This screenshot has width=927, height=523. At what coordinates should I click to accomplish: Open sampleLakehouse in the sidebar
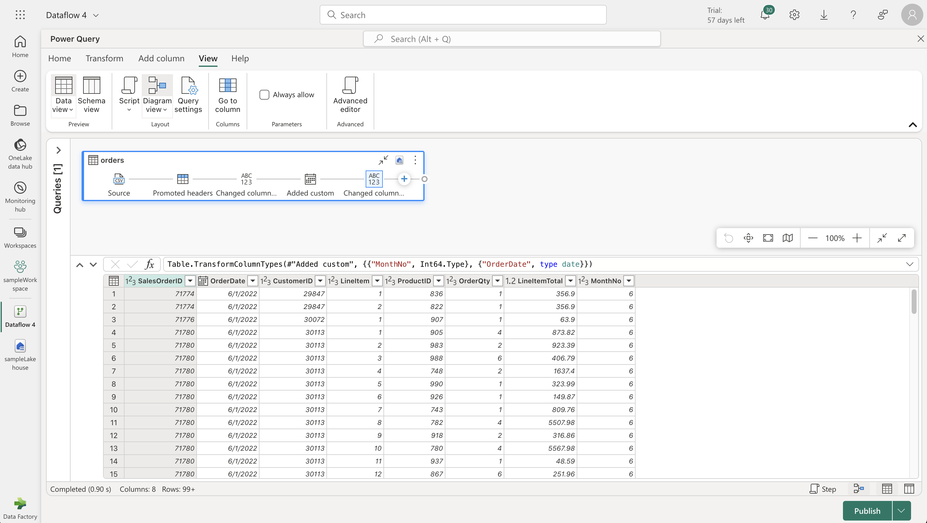point(20,355)
